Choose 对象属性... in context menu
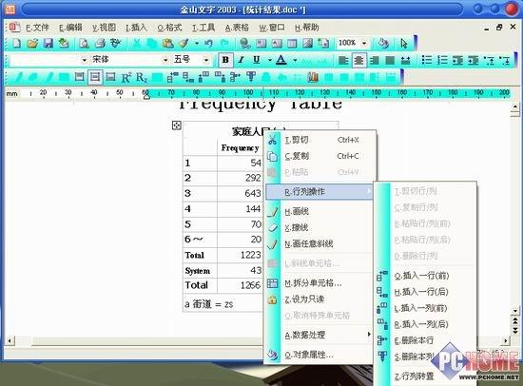523x386 pixels. pos(309,355)
